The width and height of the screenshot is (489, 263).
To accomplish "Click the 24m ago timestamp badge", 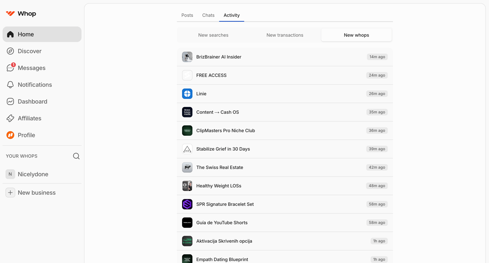I will point(377,75).
